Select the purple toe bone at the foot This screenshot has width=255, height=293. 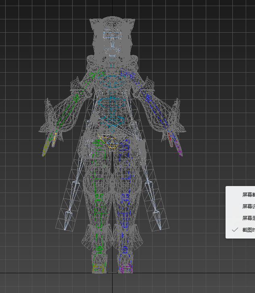click(126, 268)
